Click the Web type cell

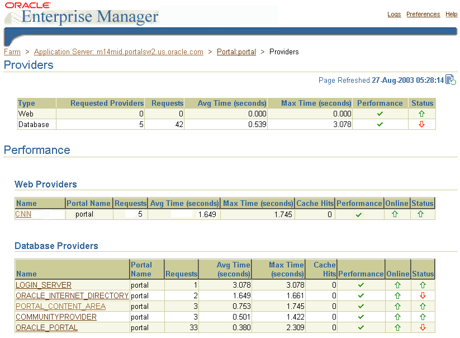pyautogui.click(x=37, y=114)
